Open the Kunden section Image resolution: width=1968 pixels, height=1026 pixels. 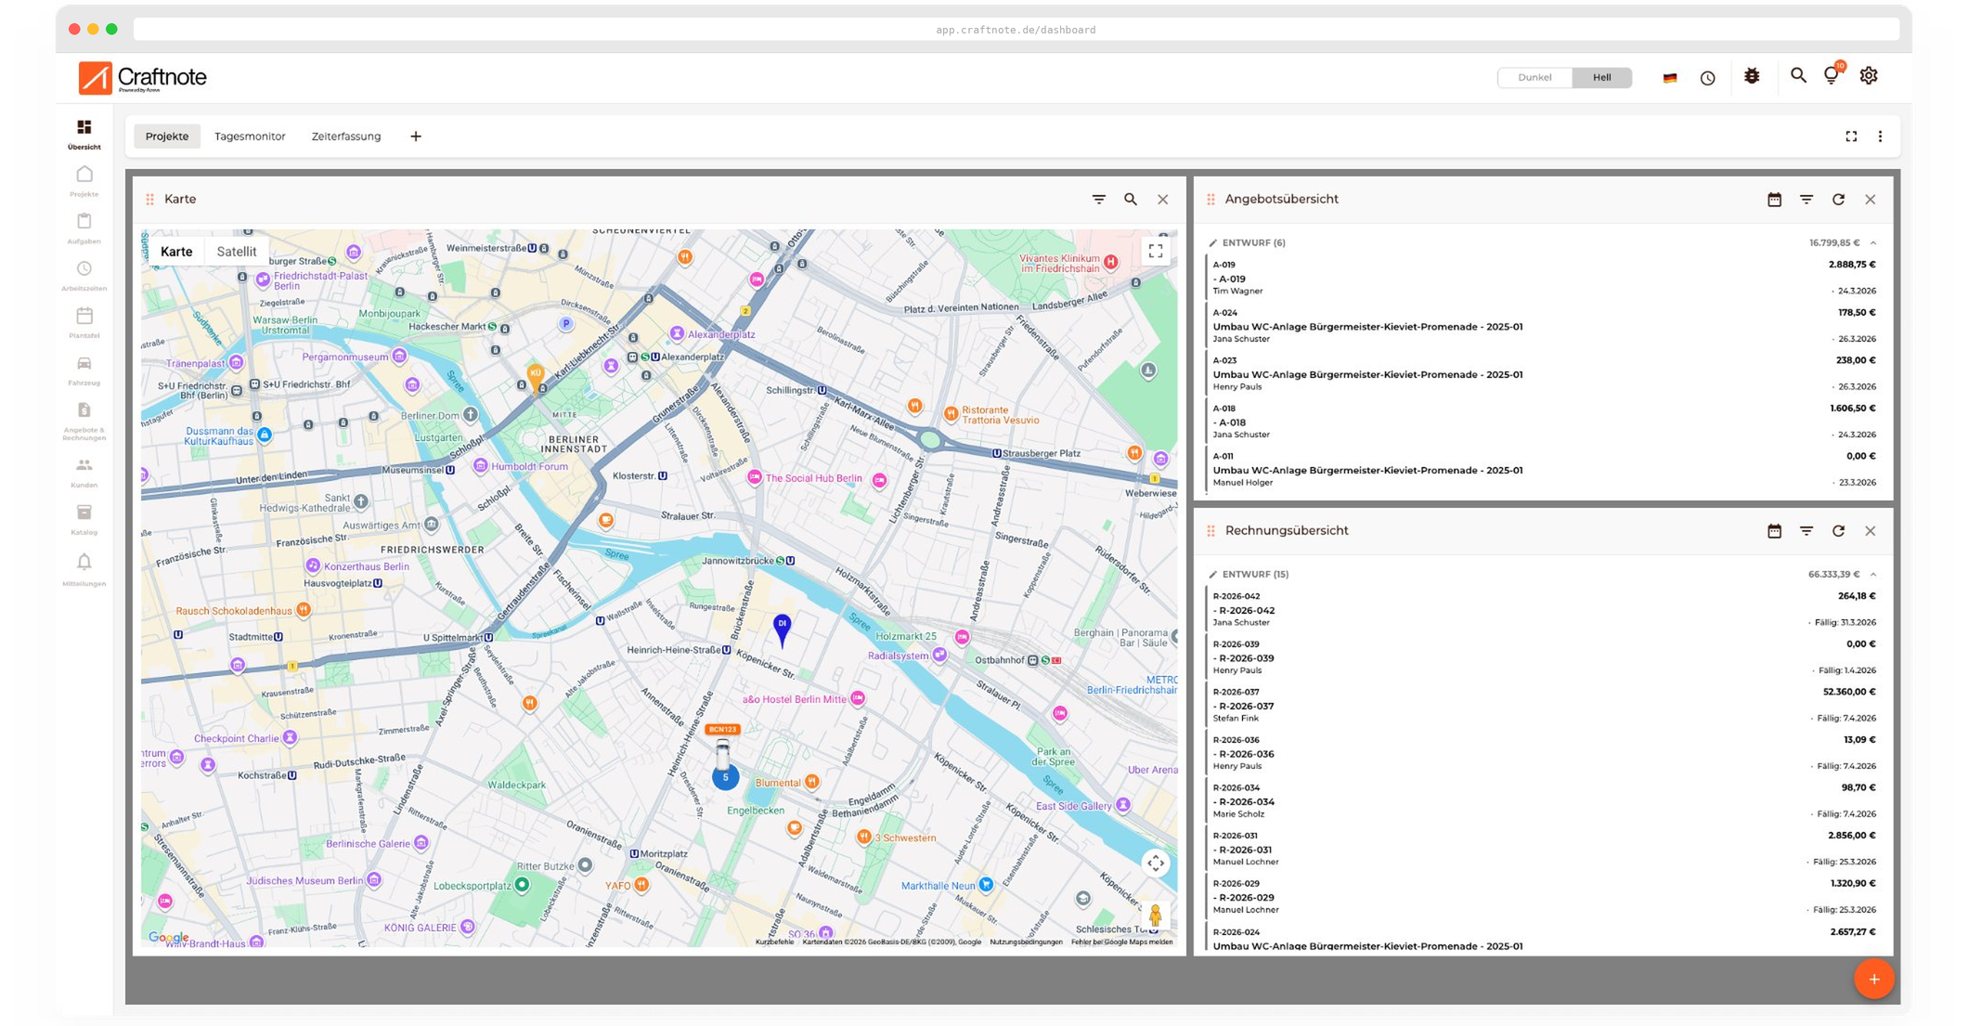(x=84, y=469)
